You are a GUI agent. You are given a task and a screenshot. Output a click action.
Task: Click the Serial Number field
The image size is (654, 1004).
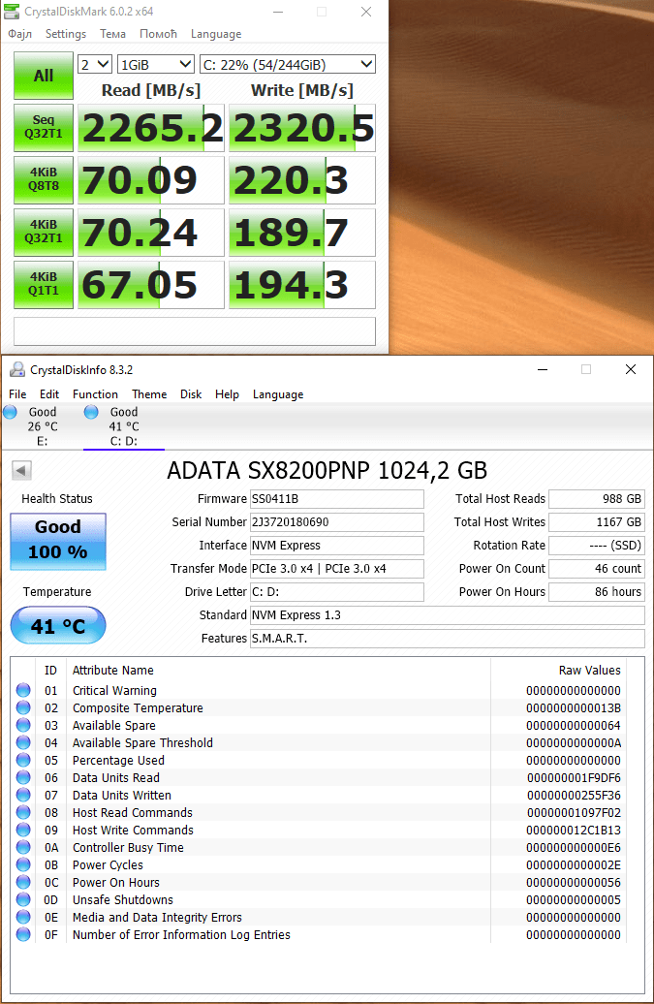(336, 521)
